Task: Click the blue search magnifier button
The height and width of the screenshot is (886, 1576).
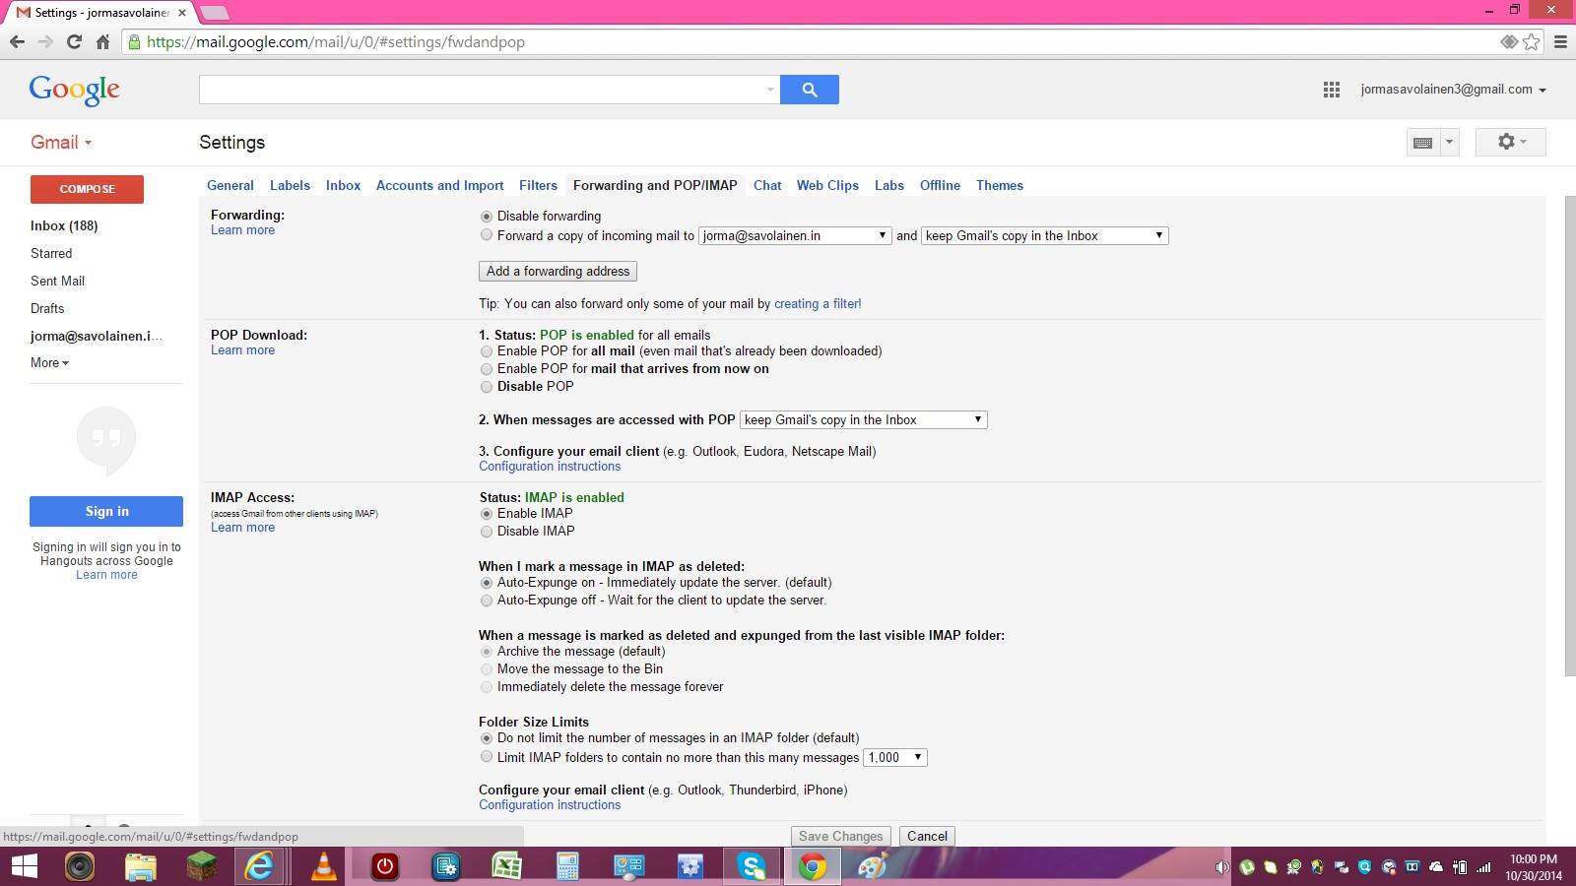Action: [809, 90]
